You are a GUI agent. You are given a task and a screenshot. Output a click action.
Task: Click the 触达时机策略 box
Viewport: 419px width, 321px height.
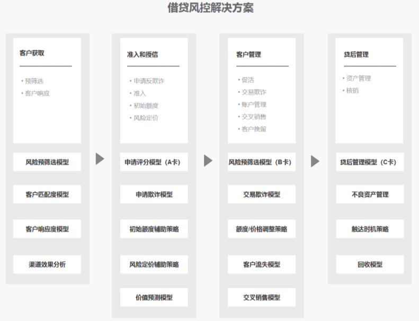tap(370, 229)
